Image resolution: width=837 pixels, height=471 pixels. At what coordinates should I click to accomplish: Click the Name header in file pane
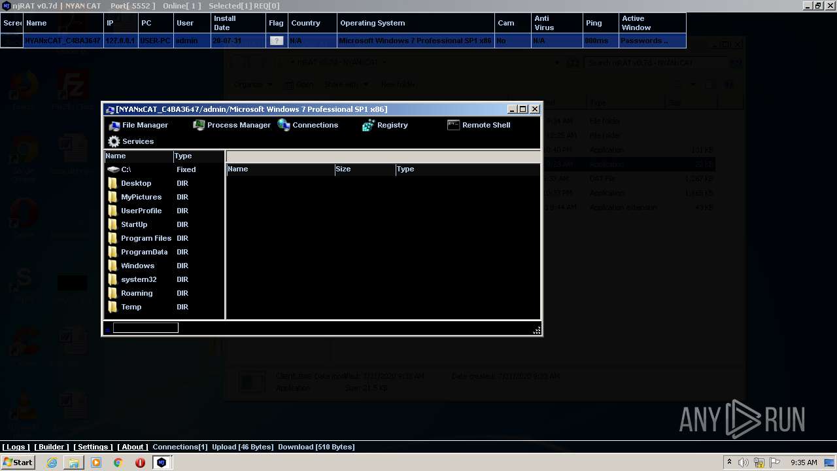click(281, 169)
